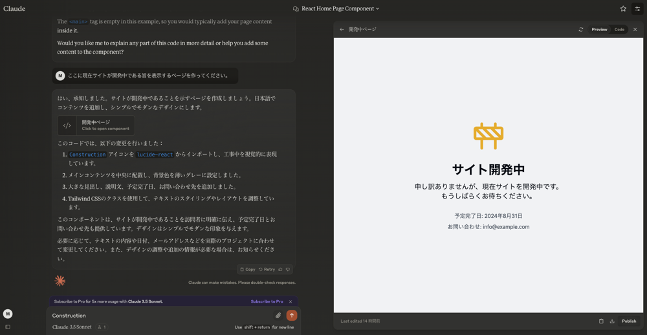Viewport: 647px width, 335px height.
Task: Click the Claude logo in the top-left corner
Action: 14,8
